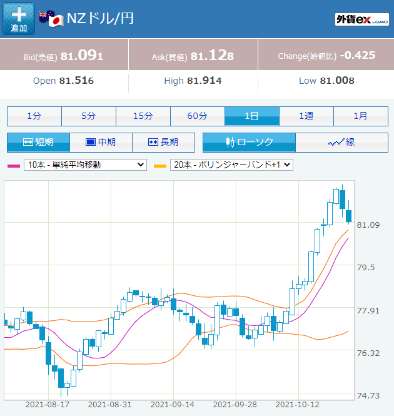Click the 74.73 price axis label
Viewport: 394px width, 416px height.
point(368,395)
